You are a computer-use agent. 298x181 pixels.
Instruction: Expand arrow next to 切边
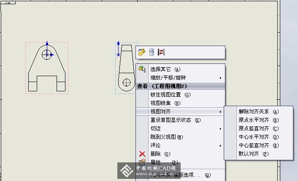(220, 129)
